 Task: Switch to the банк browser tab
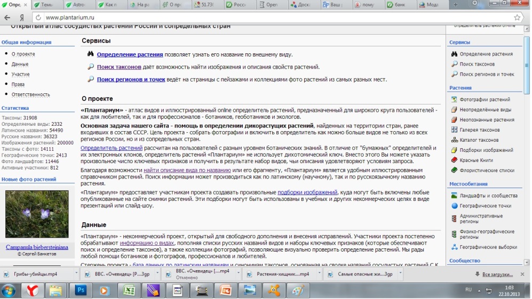(x=399, y=5)
